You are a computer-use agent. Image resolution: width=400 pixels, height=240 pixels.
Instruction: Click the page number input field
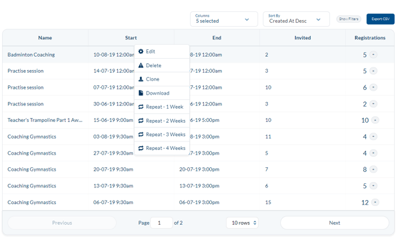coord(161,223)
